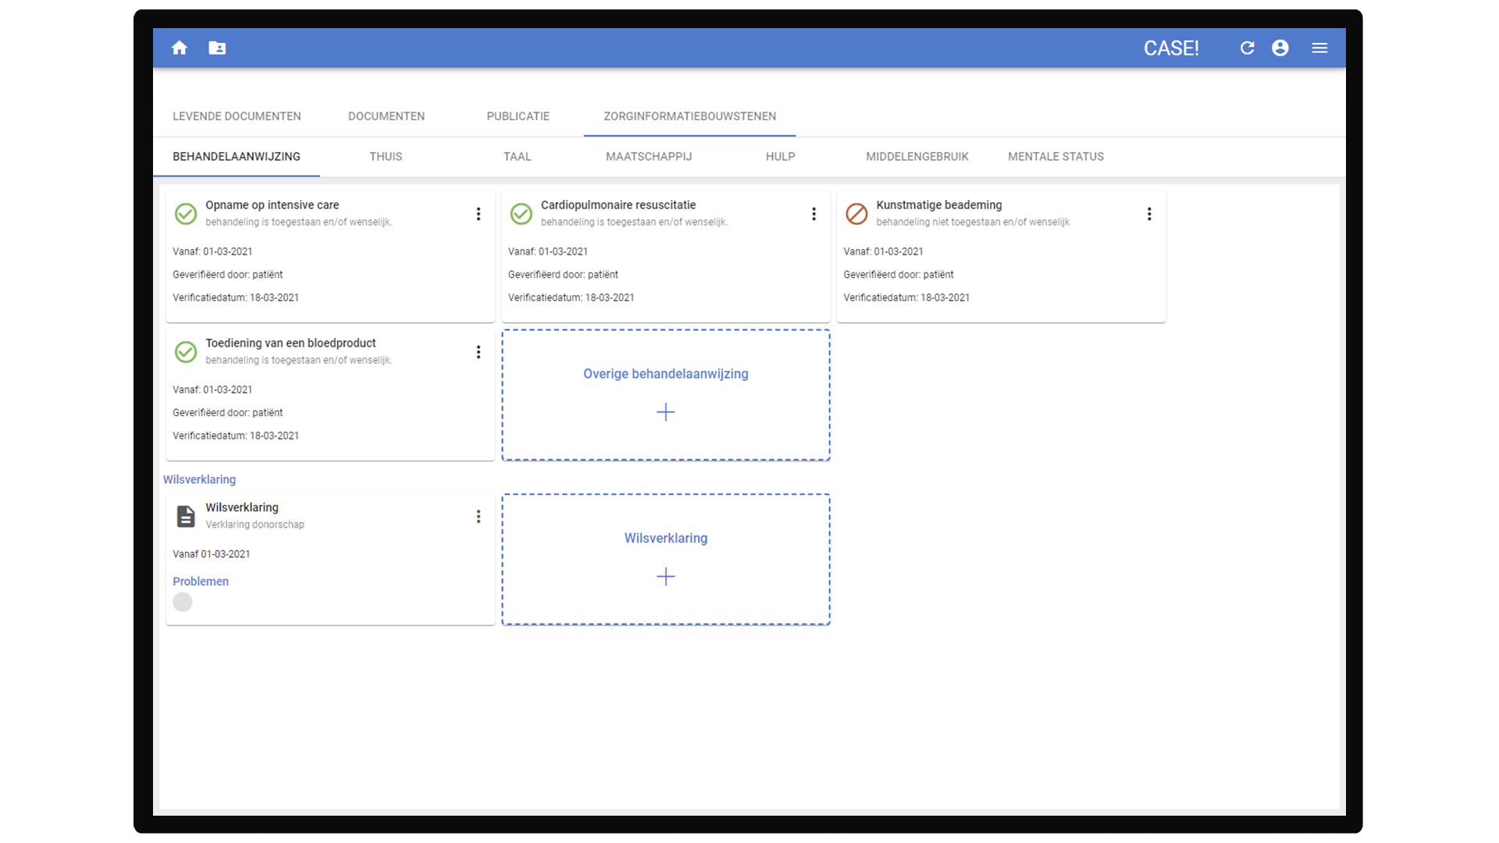Click the home icon in header
The width and height of the screenshot is (1499, 843).
180,48
